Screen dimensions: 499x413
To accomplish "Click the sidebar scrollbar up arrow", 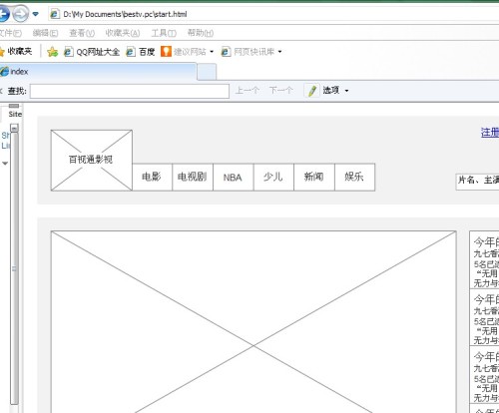I will (x=14, y=128).
